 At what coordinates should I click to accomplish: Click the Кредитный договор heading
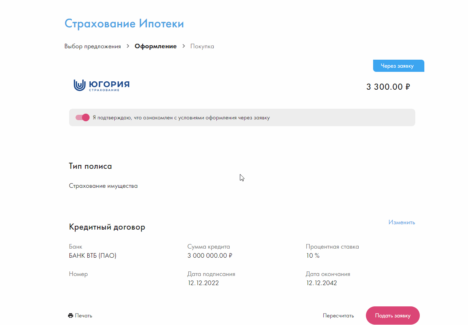(107, 227)
